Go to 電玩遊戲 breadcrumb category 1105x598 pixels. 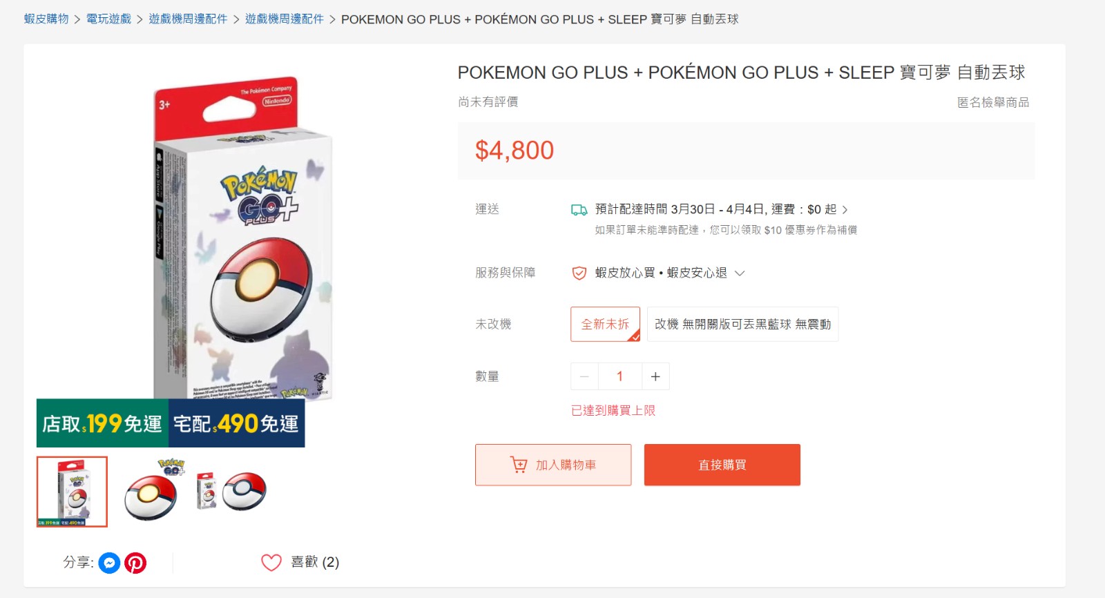[x=108, y=19]
